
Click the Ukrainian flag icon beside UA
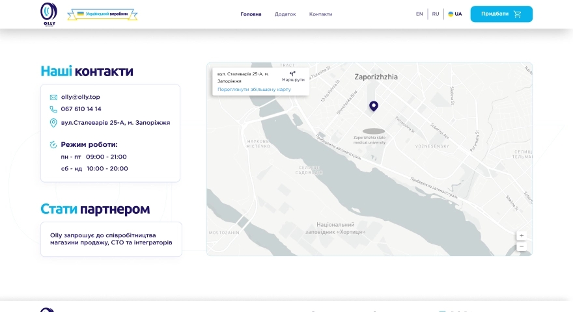[451, 14]
